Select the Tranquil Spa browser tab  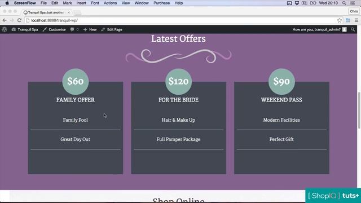click(46, 12)
